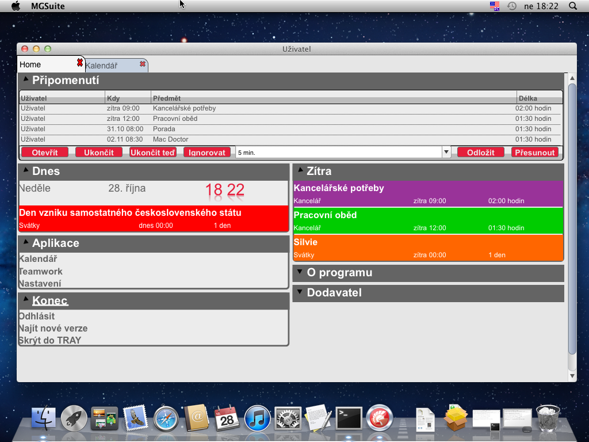Click the red helmet app icon in dock

(380, 418)
